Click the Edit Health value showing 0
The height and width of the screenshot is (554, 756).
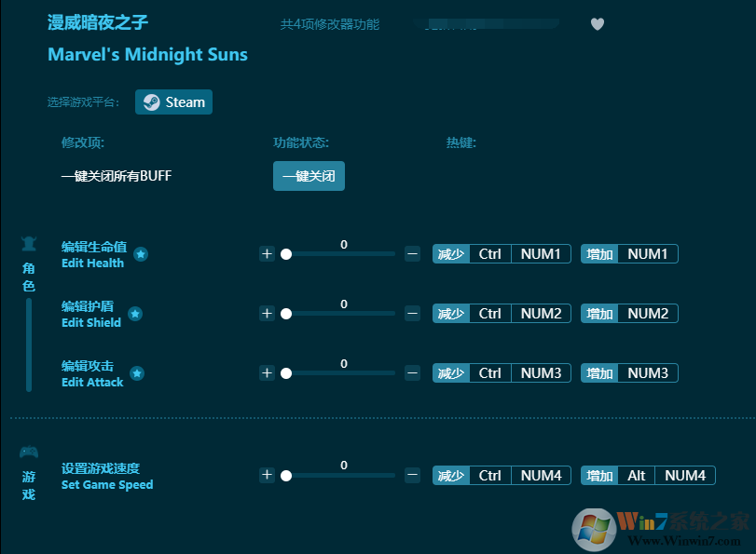(343, 244)
